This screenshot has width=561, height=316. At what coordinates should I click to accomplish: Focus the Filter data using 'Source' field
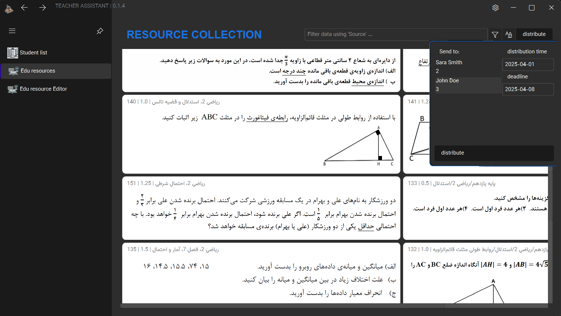[396, 34]
